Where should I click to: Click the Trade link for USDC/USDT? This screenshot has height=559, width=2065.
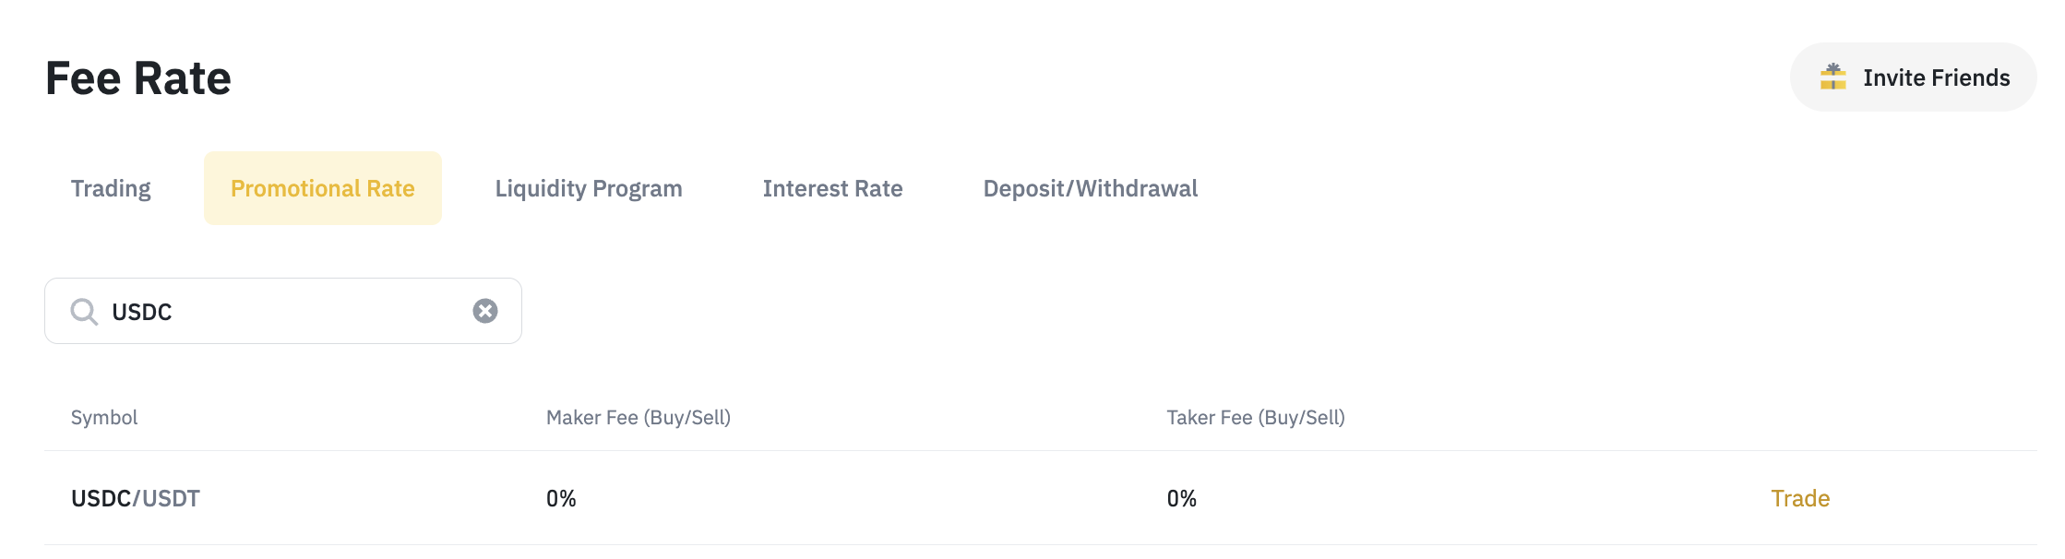pos(1799,498)
